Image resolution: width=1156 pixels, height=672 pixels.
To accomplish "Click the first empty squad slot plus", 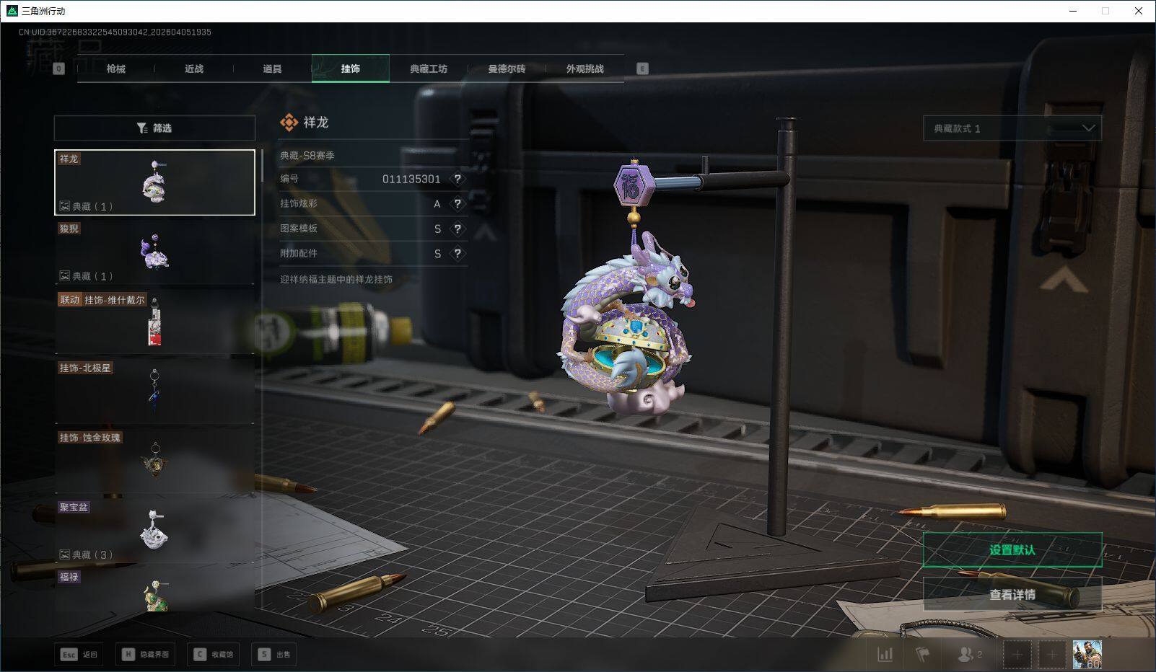I will click(1017, 655).
